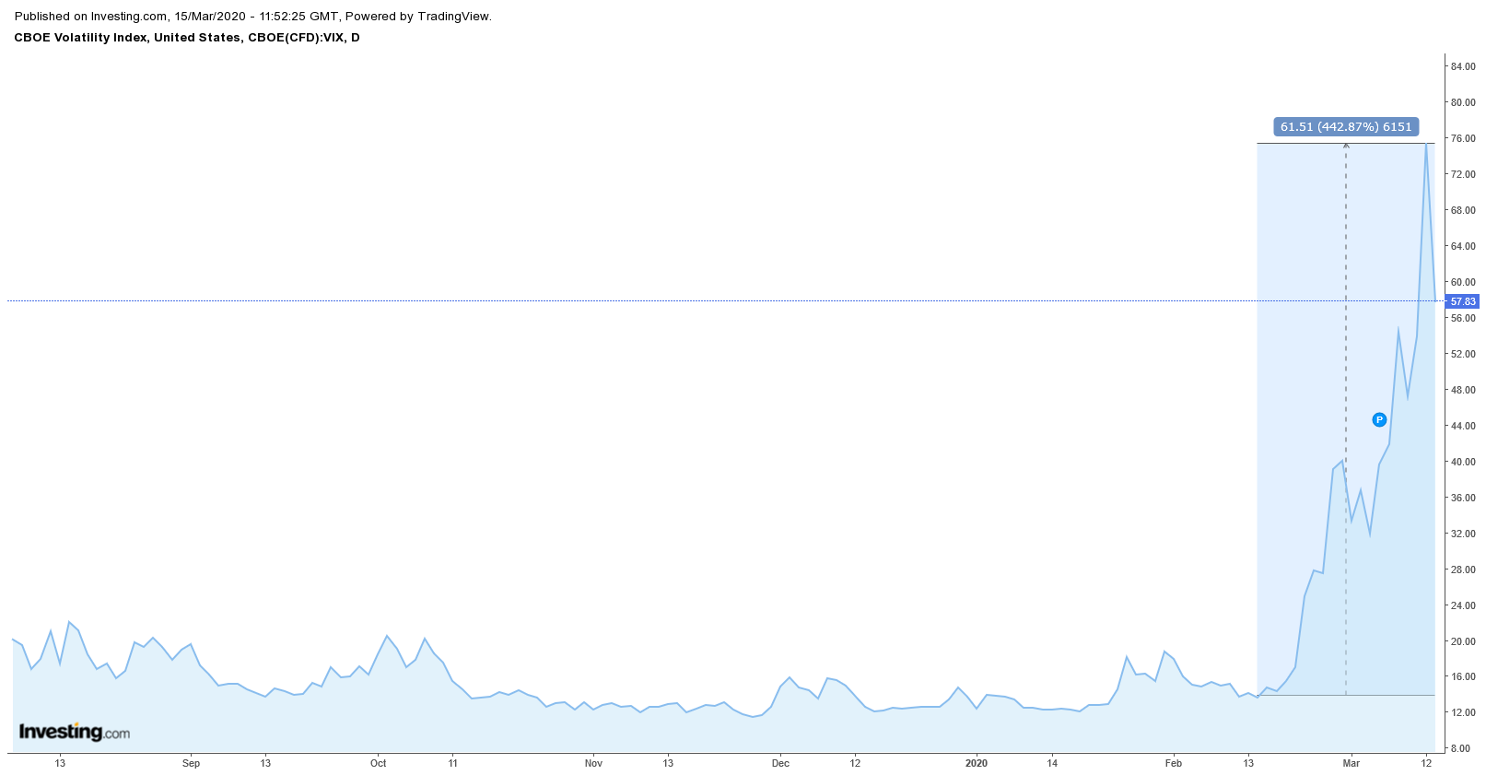Viewport: 1486px width, 775px height.
Task: Click the 60.00 price axis label
Action: pyautogui.click(x=1463, y=282)
